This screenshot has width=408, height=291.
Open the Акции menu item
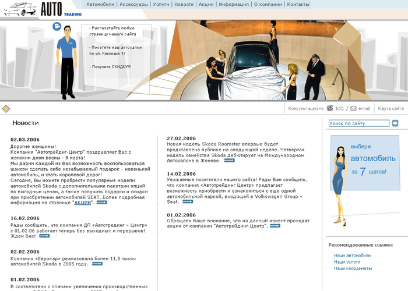point(206,5)
